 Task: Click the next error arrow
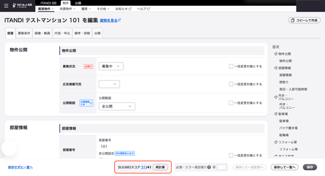tap(224, 167)
